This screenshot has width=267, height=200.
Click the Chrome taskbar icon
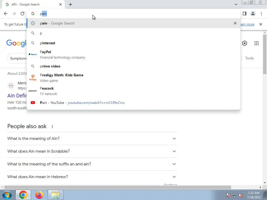pyautogui.click(x=23, y=195)
